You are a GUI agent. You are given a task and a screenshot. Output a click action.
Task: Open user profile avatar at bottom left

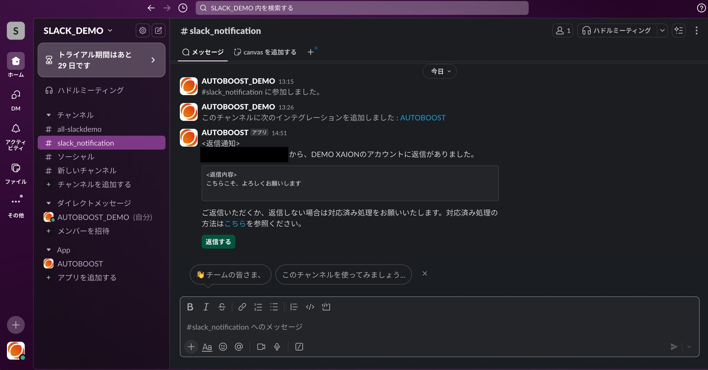point(16,351)
